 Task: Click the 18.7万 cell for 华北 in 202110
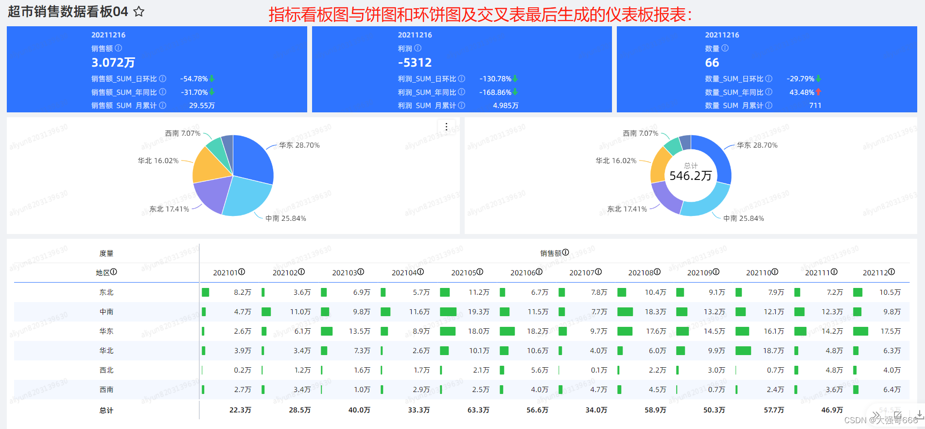[773, 350]
